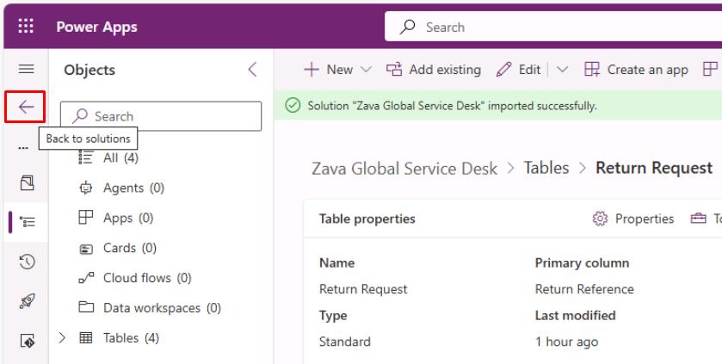Open the app launcher waffle icon
The height and width of the screenshot is (364, 722).
click(26, 26)
